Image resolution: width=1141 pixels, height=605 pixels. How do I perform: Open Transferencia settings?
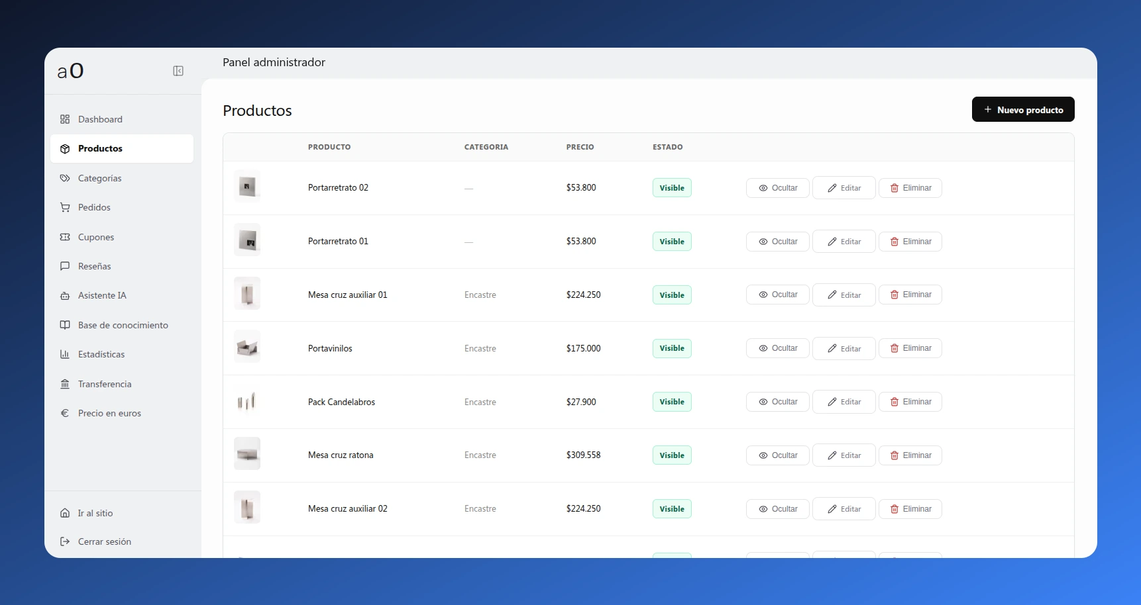122,384
